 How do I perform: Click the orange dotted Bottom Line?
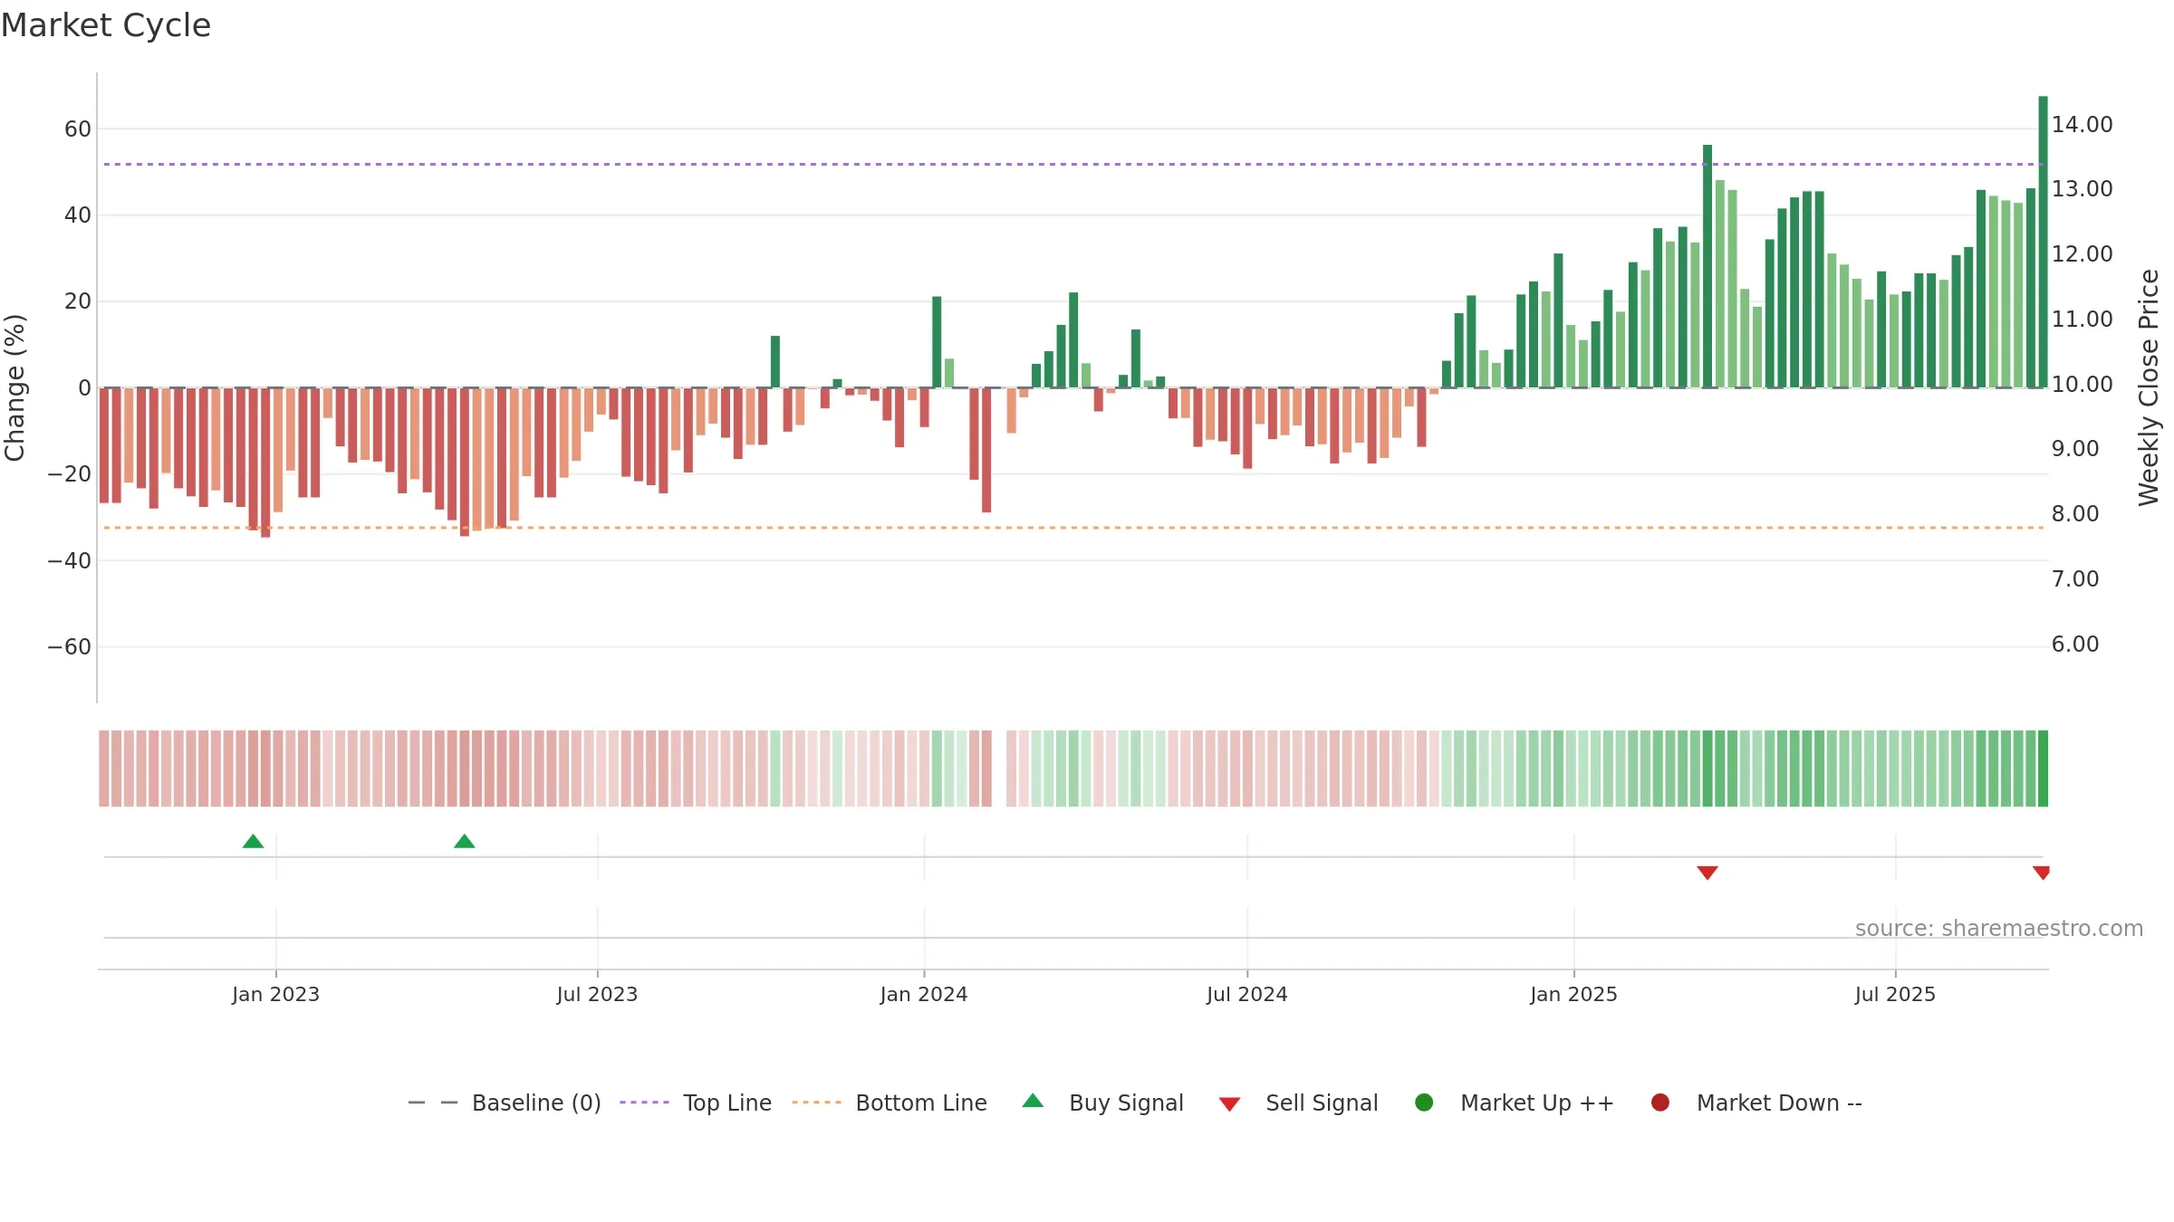1073,527
